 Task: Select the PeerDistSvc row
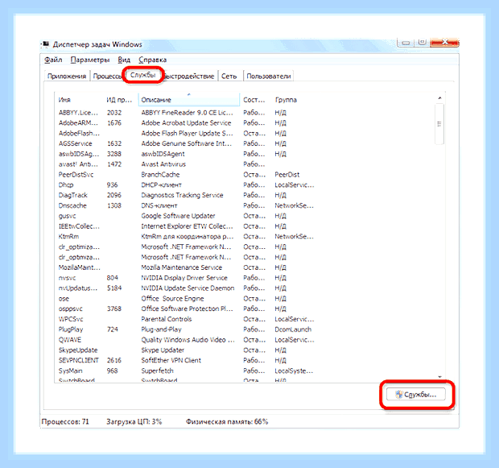pyautogui.click(x=188, y=175)
